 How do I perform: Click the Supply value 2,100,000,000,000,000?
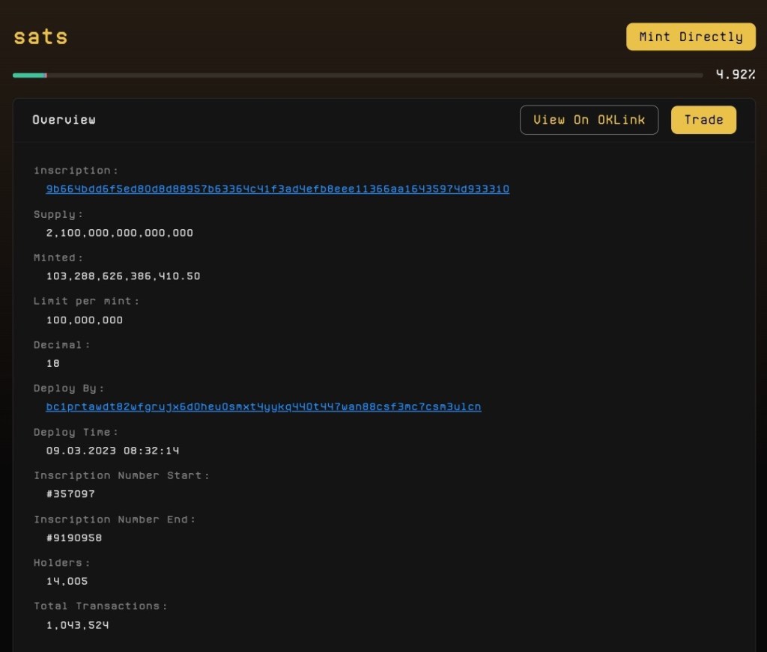[119, 233]
